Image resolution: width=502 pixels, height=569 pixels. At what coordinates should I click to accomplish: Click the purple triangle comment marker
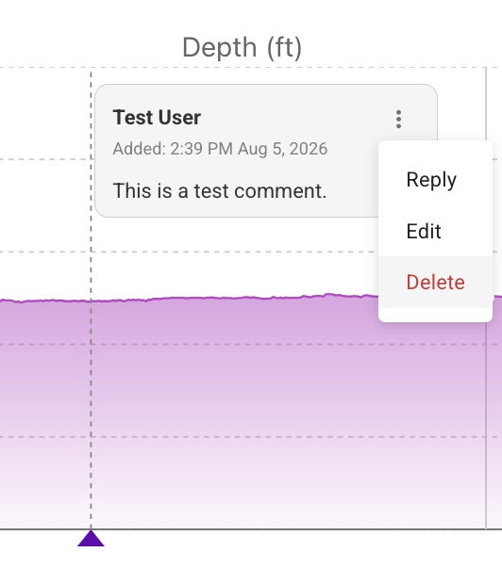pos(91,538)
